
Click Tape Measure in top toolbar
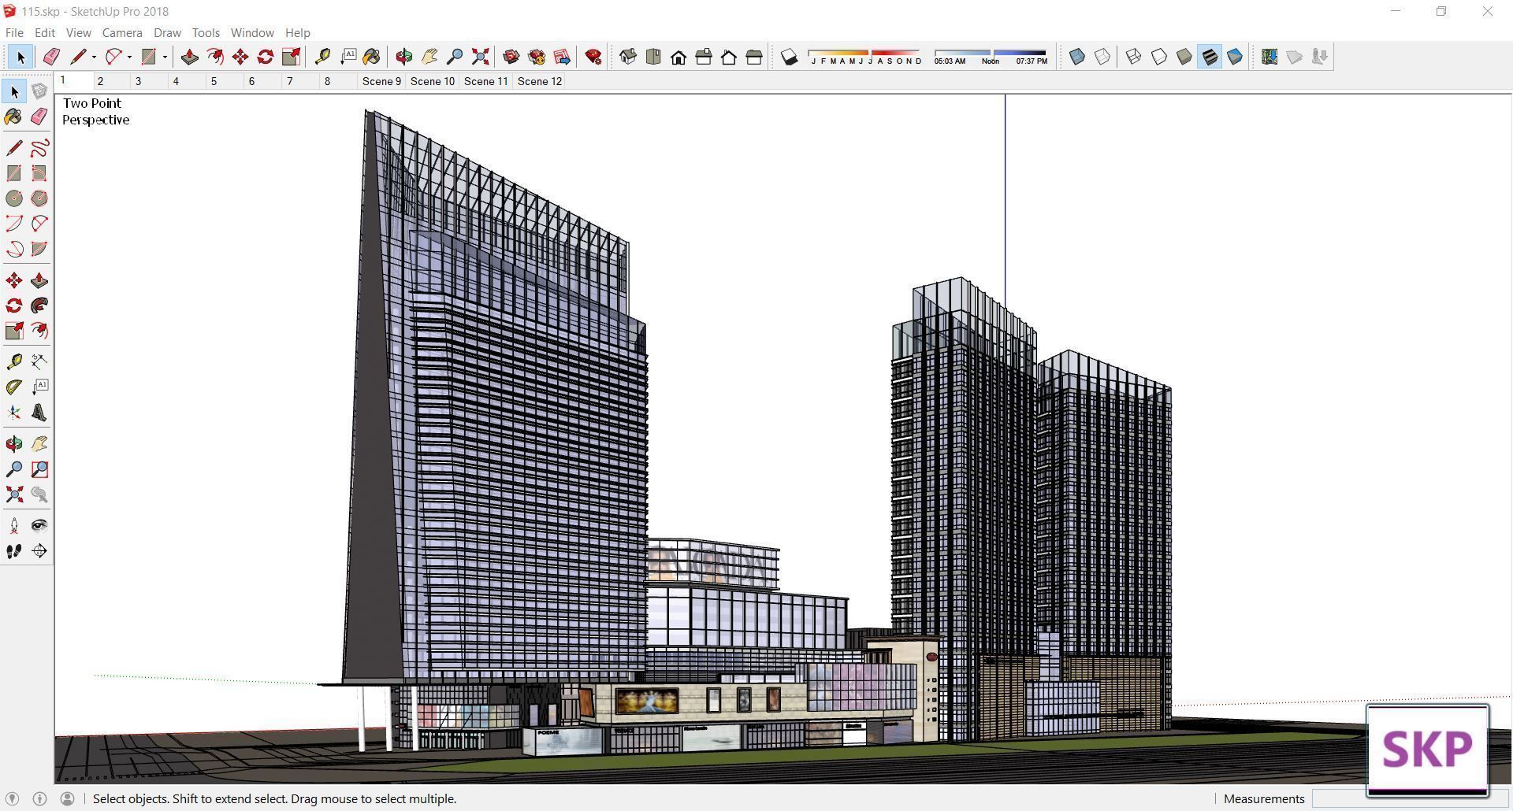(322, 57)
